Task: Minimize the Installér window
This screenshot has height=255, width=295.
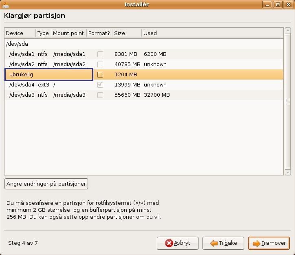Action: pyautogui.click(x=269, y=4)
